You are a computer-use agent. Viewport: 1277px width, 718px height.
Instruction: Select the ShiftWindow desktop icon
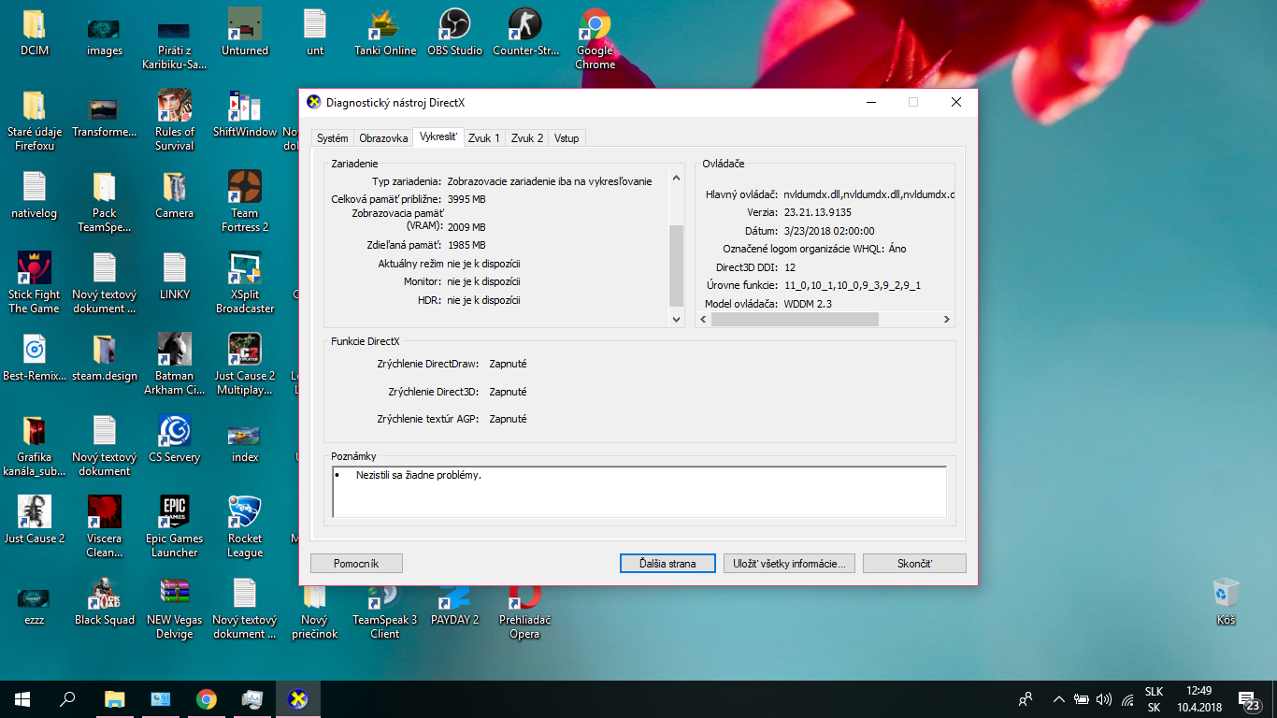point(245,113)
